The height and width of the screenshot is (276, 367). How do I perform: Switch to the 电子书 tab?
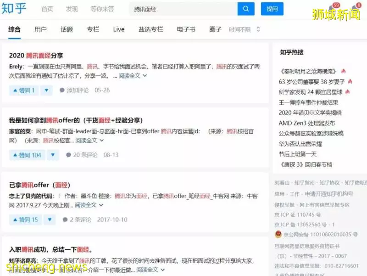(x=186, y=29)
